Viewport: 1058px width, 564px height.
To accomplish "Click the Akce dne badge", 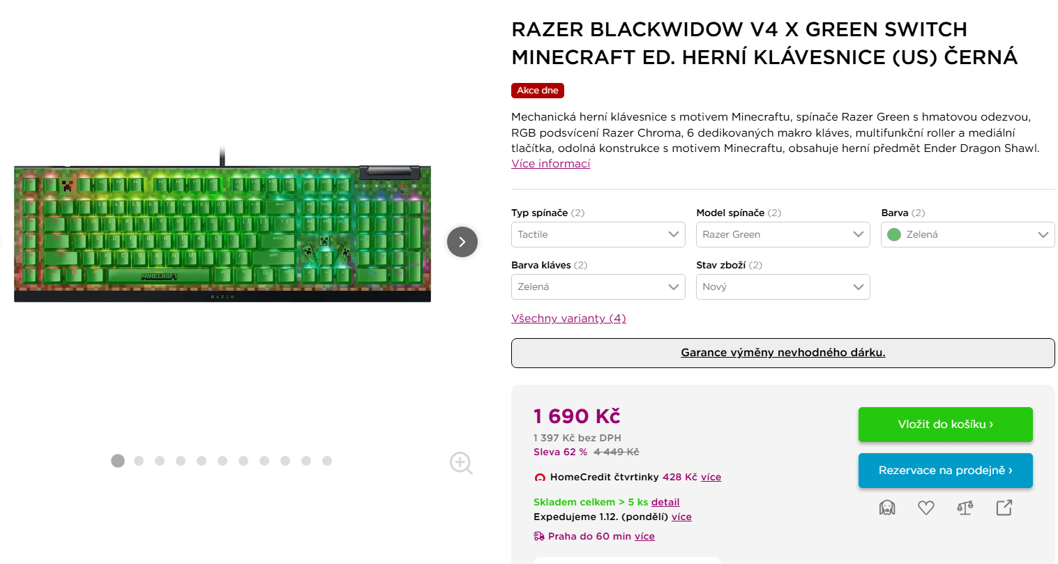I will click(x=537, y=90).
